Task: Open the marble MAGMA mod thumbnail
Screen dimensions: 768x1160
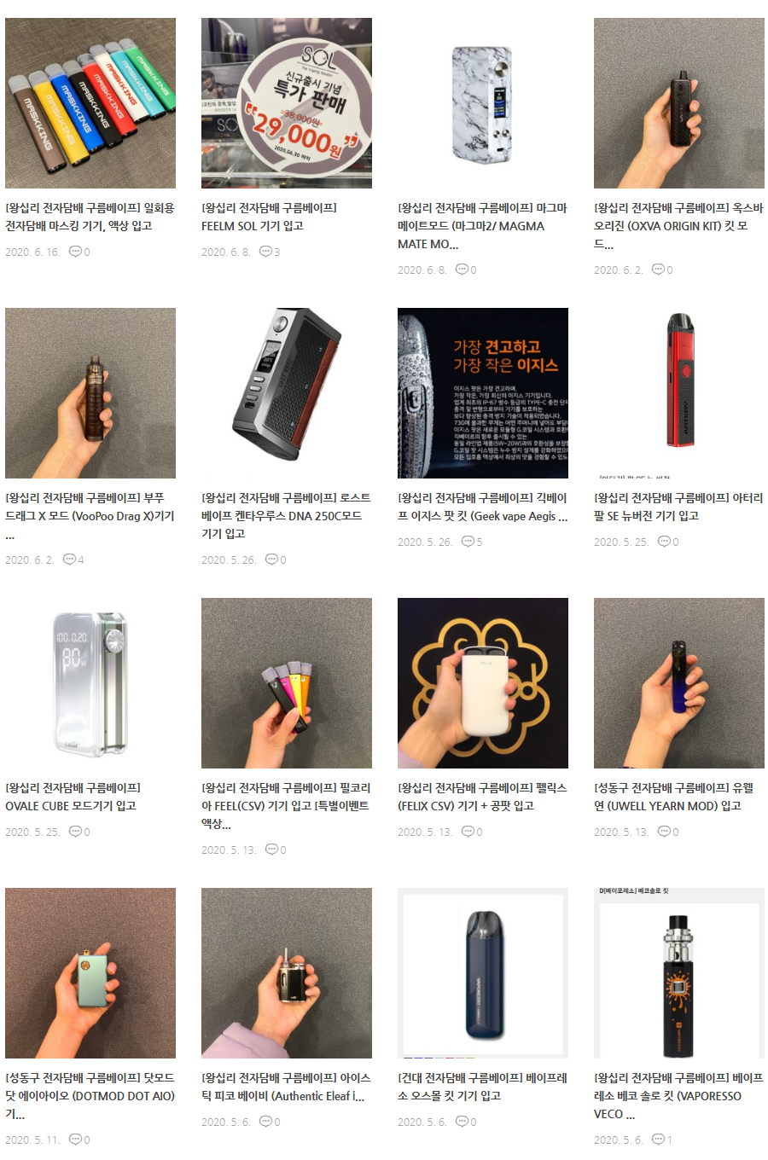Action: click(x=483, y=103)
